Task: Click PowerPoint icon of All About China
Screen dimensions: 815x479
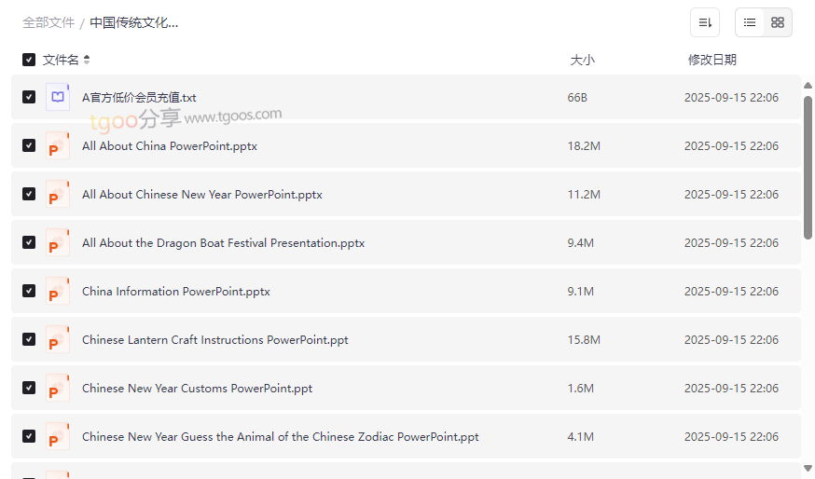Action: [x=58, y=146]
